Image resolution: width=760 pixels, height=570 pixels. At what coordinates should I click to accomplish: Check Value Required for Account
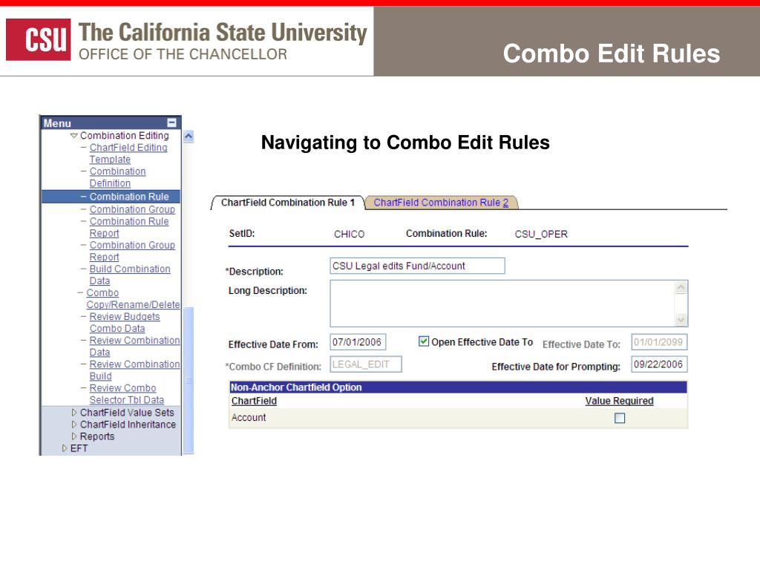coord(620,418)
